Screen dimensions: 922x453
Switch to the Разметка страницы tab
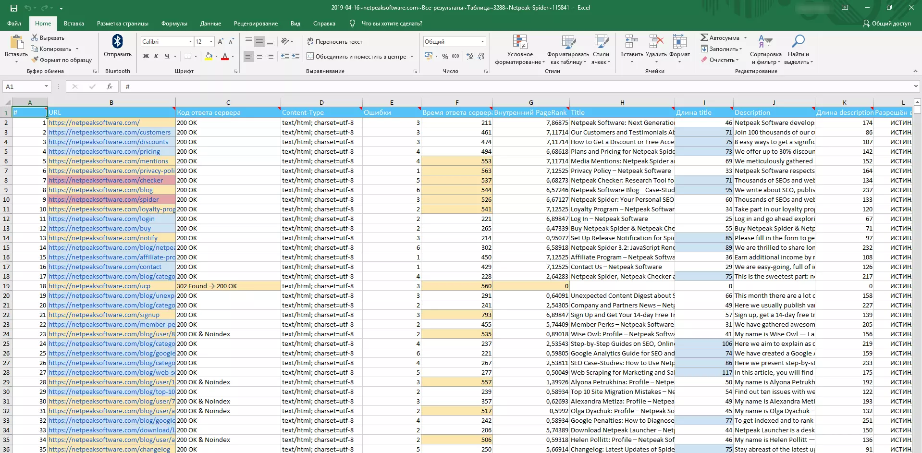123,24
